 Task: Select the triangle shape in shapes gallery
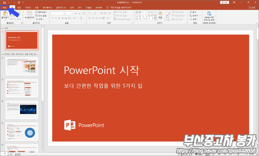(x=140, y=16)
